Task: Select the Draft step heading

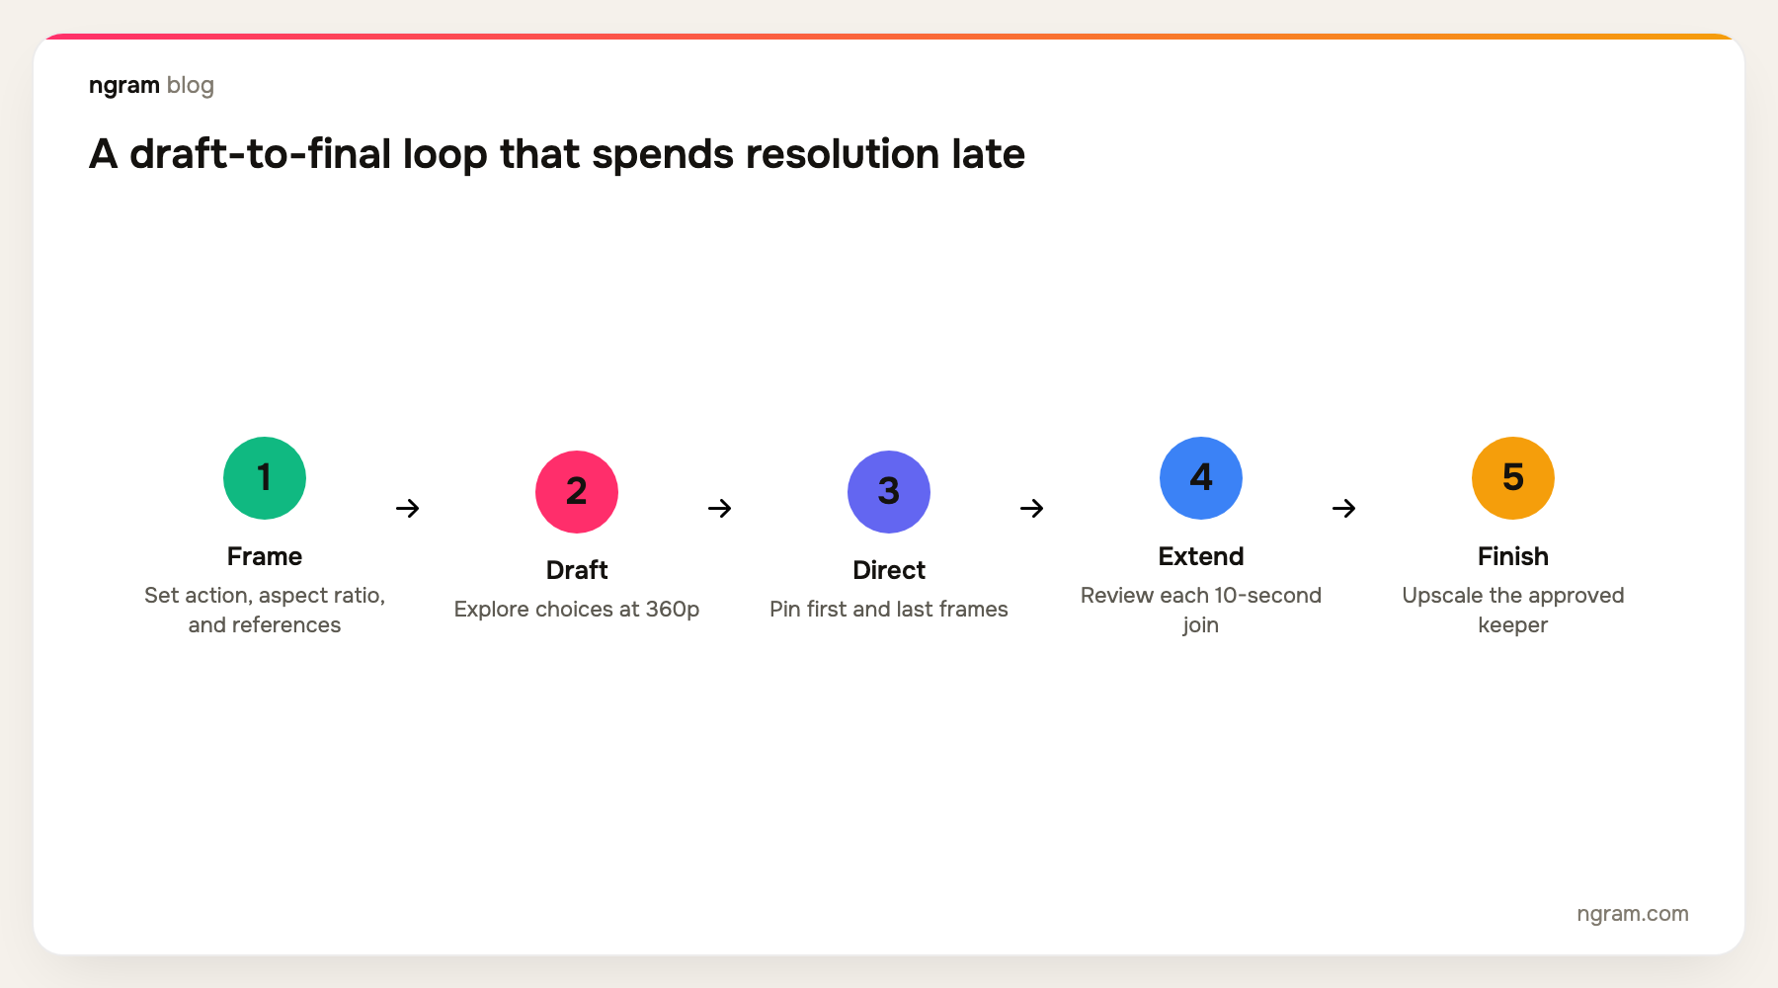Action: tap(577, 570)
